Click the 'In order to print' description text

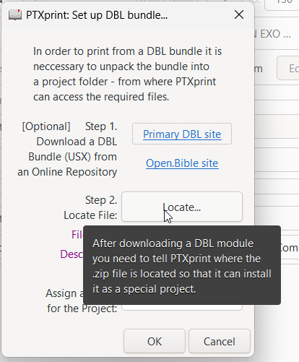127,74
